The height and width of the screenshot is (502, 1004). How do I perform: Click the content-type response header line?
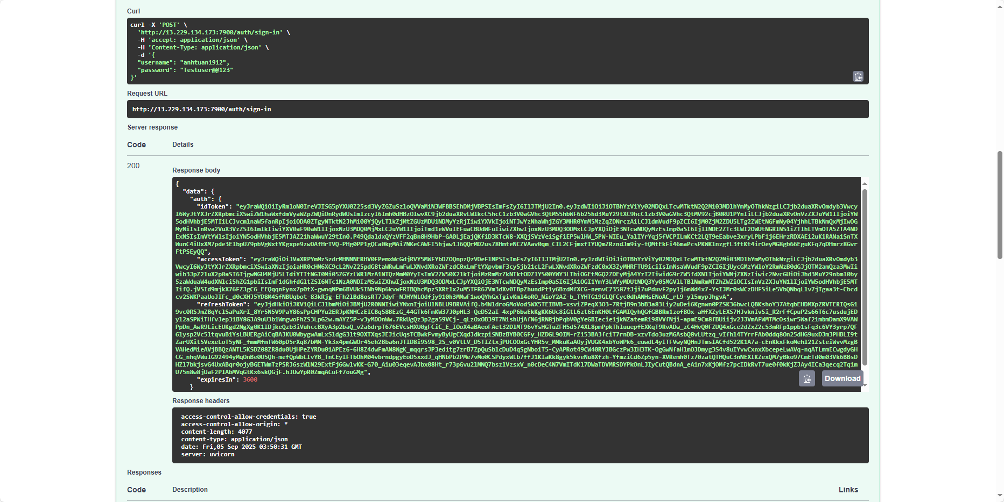[234, 439]
